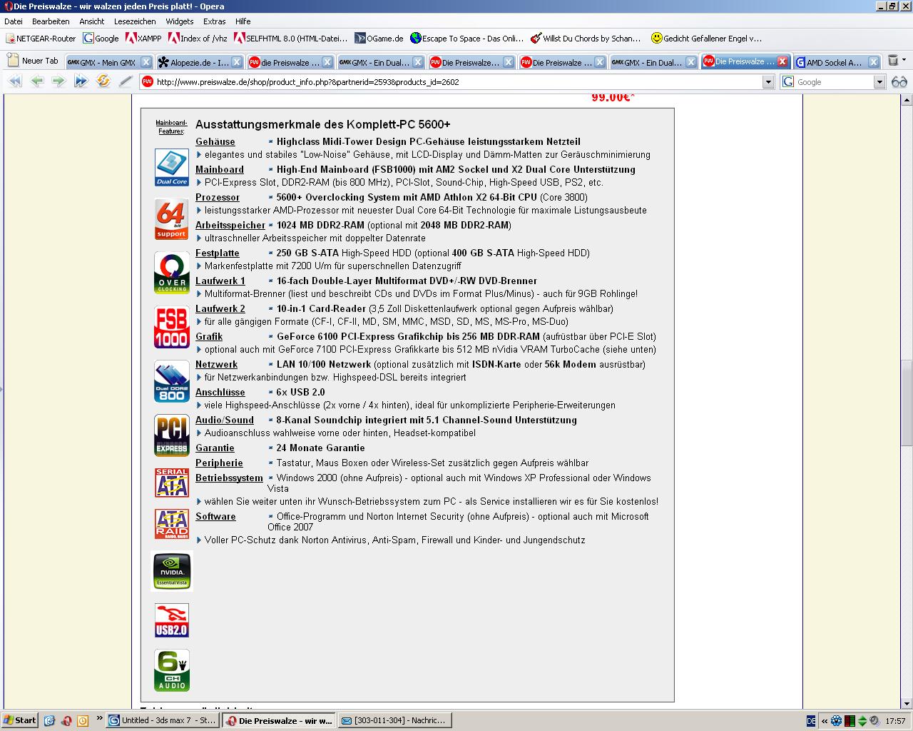The image size is (913, 731).
Task: Click the NVIDIA Essential Vista badge
Action: coord(172,570)
